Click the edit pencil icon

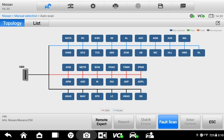click(218, 23)
